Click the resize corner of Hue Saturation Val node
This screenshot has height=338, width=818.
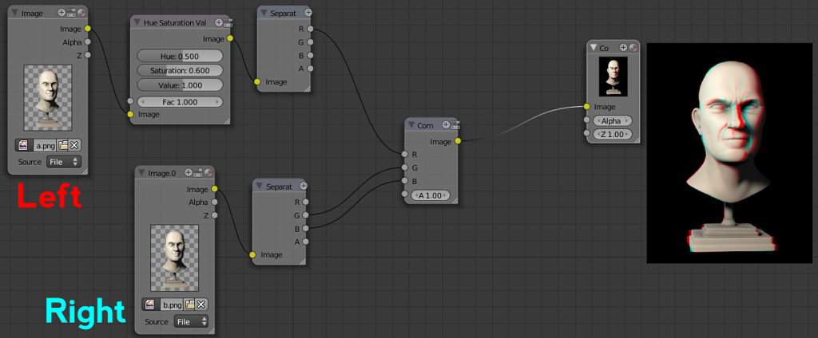(x=226, y=121)
